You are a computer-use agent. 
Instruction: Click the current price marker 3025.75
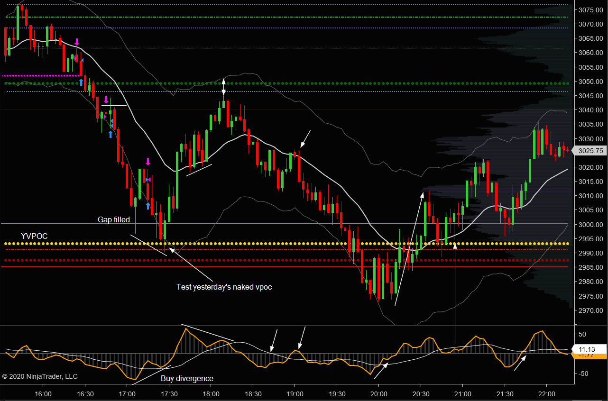590,151
